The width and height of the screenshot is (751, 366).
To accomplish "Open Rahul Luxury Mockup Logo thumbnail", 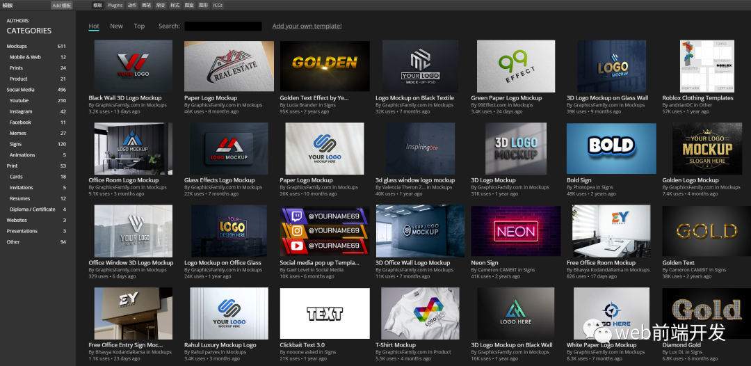I will [x=229, y=313].
